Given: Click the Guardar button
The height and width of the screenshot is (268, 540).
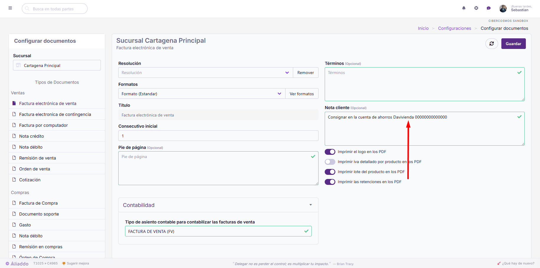Looking at the screenshot, I should (513, 44).
